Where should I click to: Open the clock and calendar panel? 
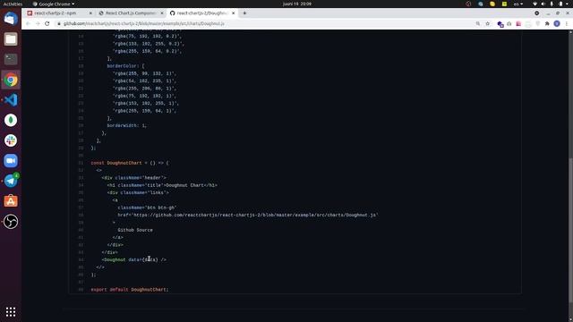pyautogui.click(x=296, y=4)
